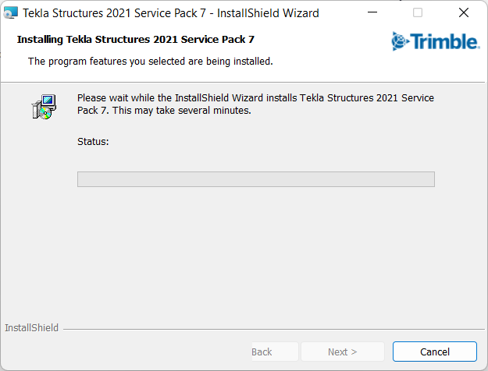488x371 pixels.
Task: Click the Status: label
Action: click(x=93, y=142)
